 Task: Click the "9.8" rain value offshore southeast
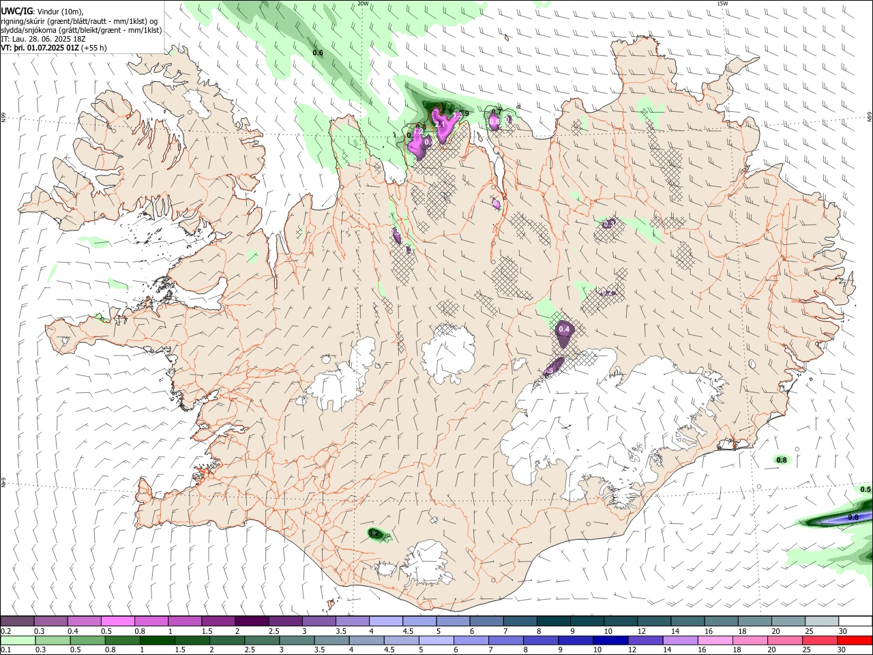(x=853, y=518)
